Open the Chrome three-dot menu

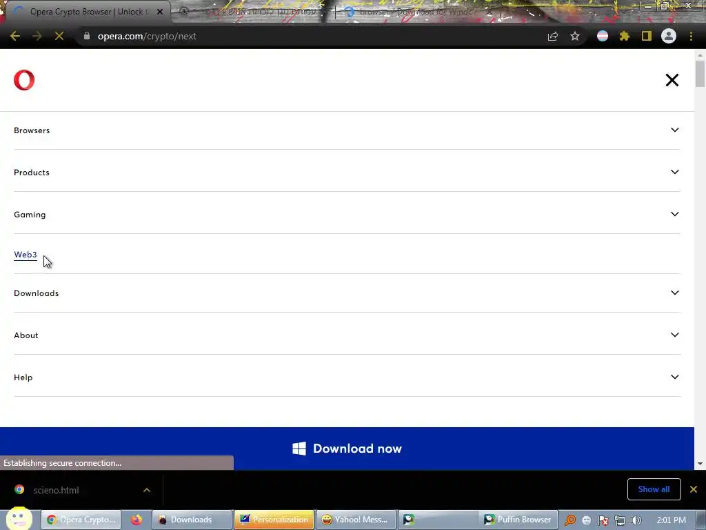[691, 36]
